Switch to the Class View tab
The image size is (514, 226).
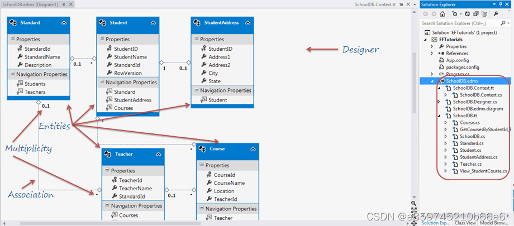click(465, 223)
